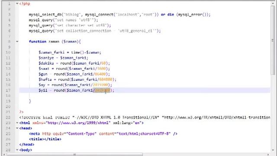Click the "localhost" string on line 3

pyautogui.click(x=128, y=14)
